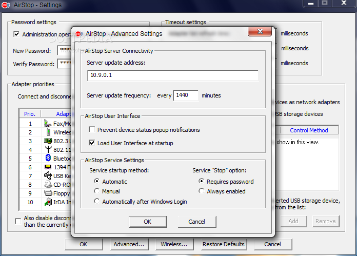Click the Wireless device icon in row 2
This screenshot has width=357, height=256.
pos(48,132)
